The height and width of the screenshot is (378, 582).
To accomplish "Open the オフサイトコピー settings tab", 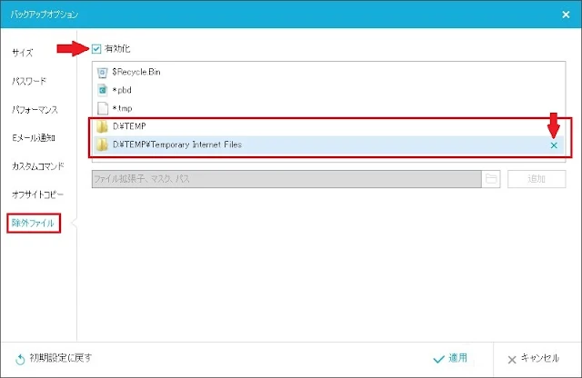I will click(37, 194).
